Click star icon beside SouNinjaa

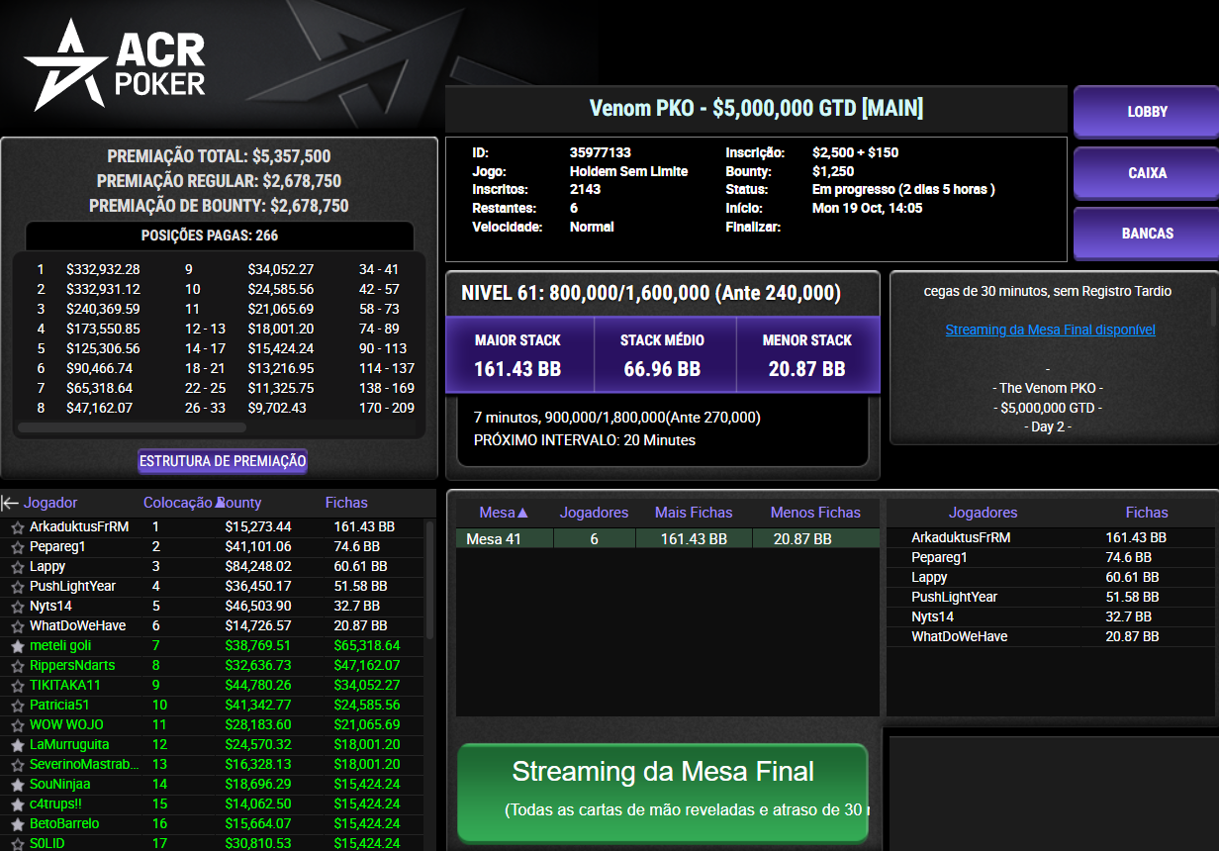pyautogui.click(x=17, y=785)
